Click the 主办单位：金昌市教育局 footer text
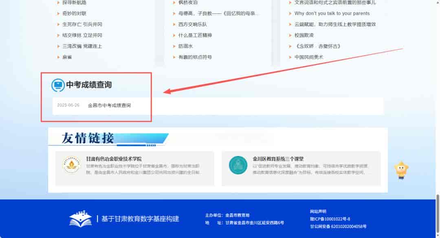This screenshot has height=238, width=440. click(227, 215)
